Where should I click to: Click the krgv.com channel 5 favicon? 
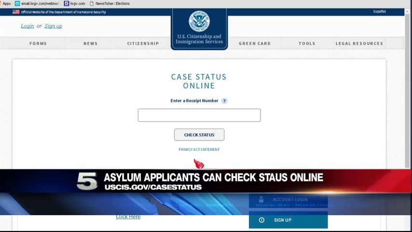pyautogui.click(x=67, y=4)
